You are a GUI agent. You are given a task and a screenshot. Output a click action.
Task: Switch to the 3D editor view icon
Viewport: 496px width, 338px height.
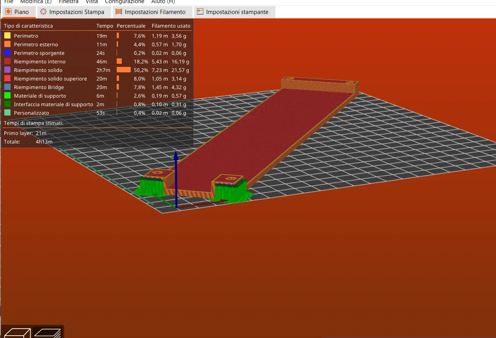[17, 333]
